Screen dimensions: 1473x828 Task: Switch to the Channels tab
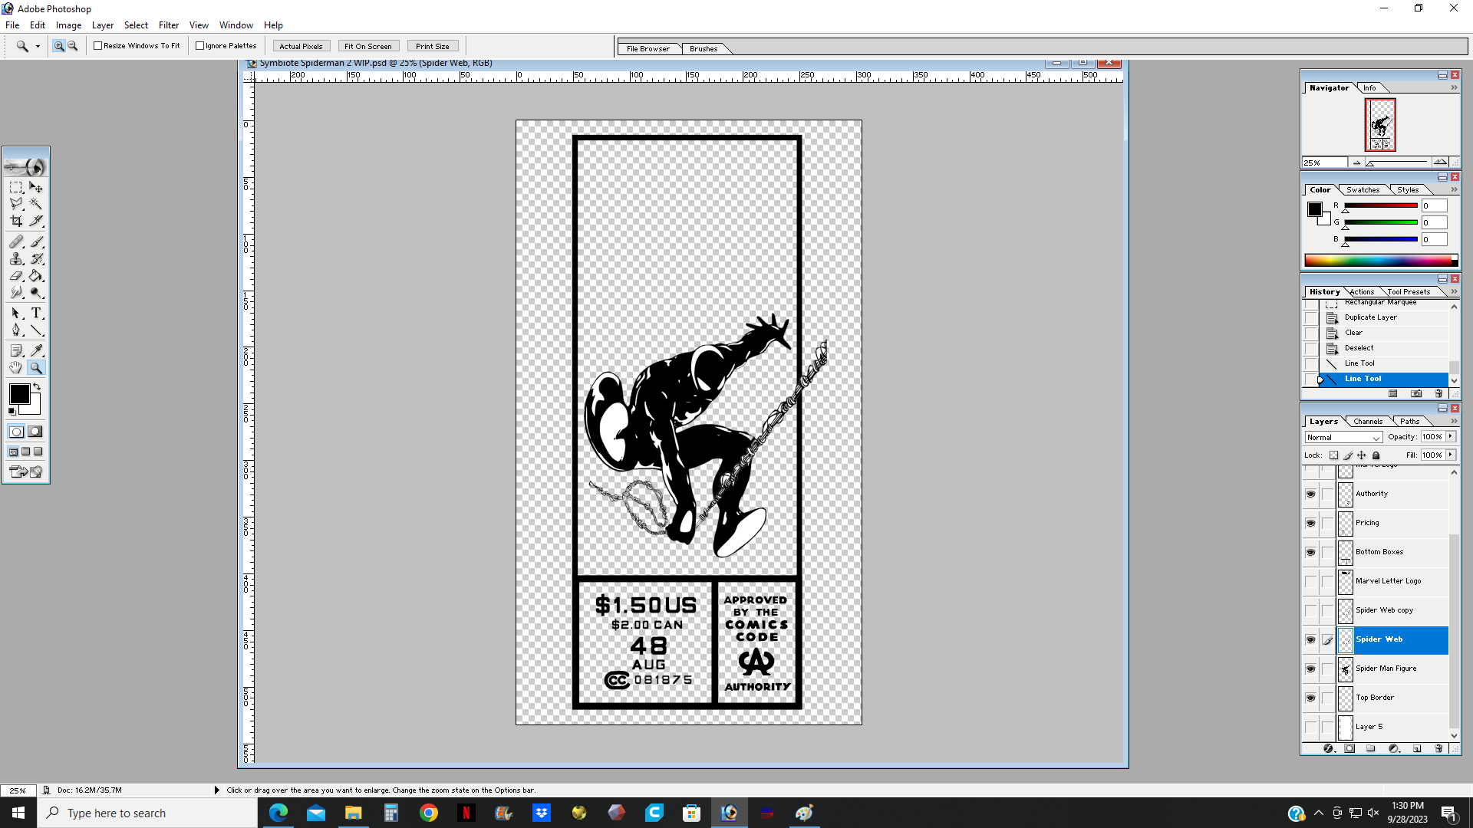(1367, 421)
